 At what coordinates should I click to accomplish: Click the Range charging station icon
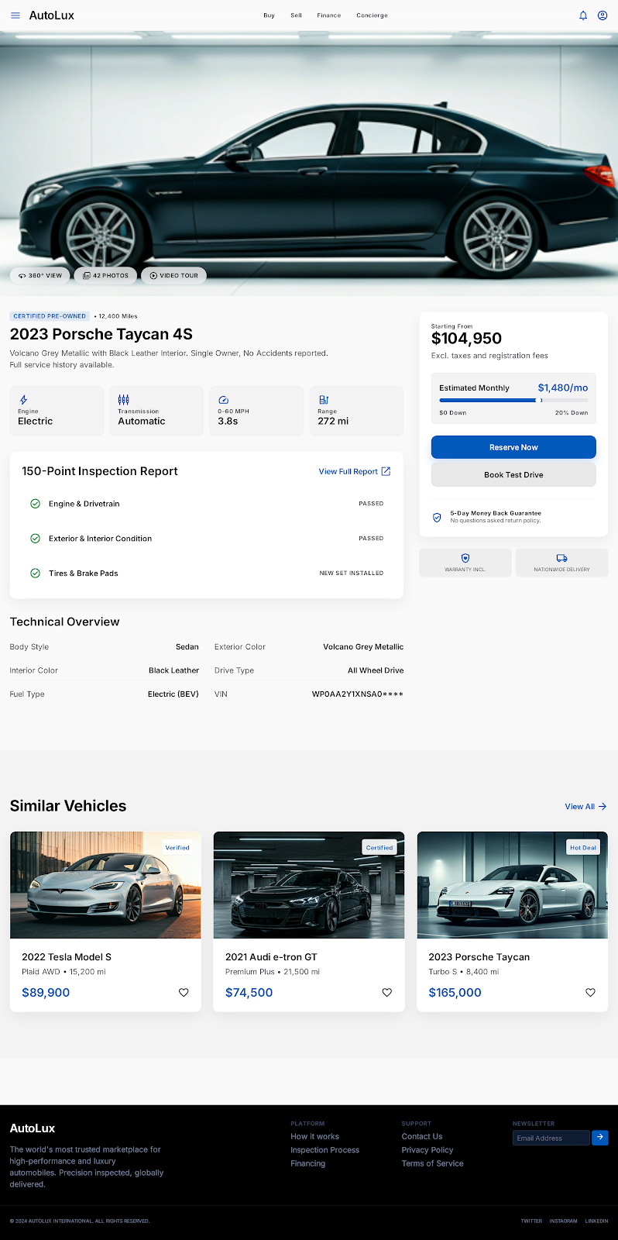[324, 400]
